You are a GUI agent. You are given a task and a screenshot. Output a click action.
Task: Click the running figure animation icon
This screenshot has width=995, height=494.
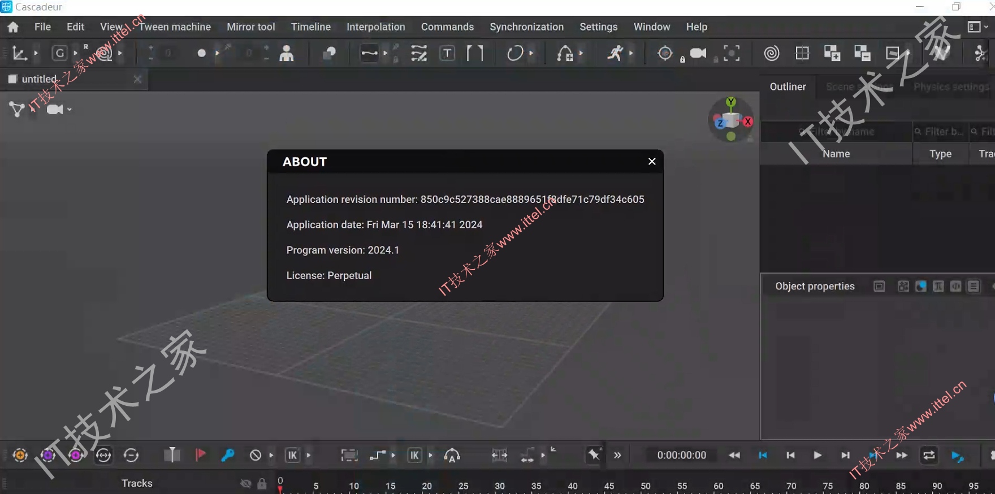(615, 54)
